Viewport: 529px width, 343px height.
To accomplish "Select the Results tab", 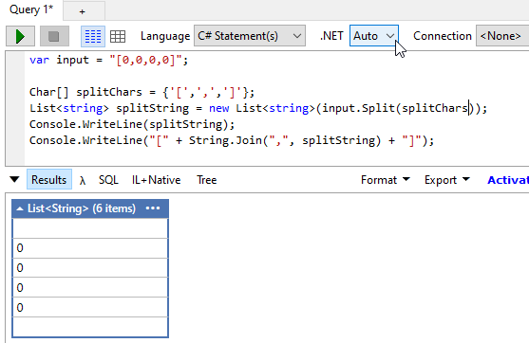I will 49,179.
